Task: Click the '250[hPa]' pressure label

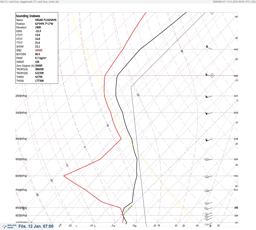Action: click(x=21, y=96)
